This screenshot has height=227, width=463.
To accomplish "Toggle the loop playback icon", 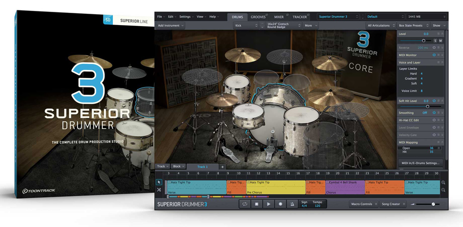I will point(245,204).
